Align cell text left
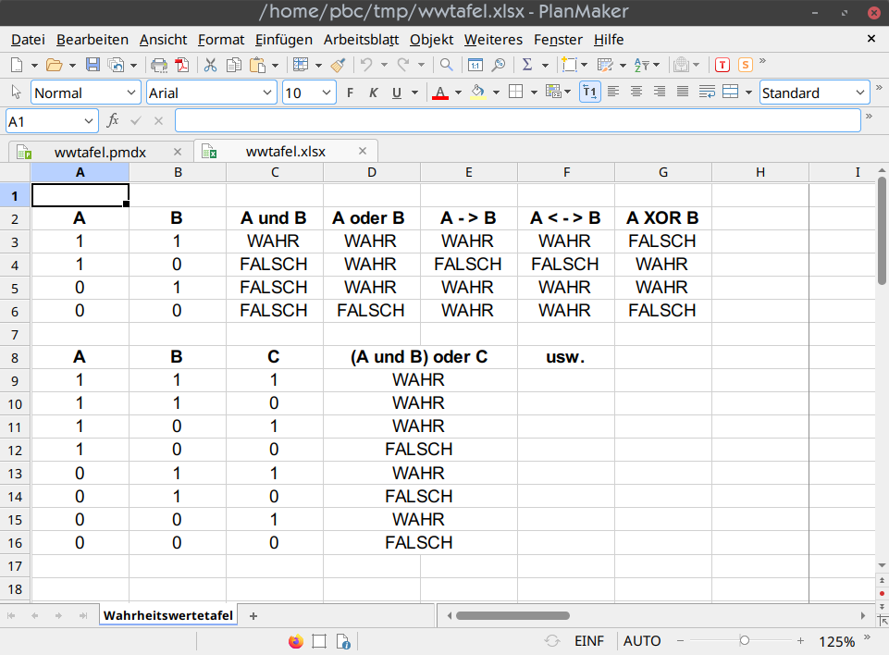 (x=613, y=92)
